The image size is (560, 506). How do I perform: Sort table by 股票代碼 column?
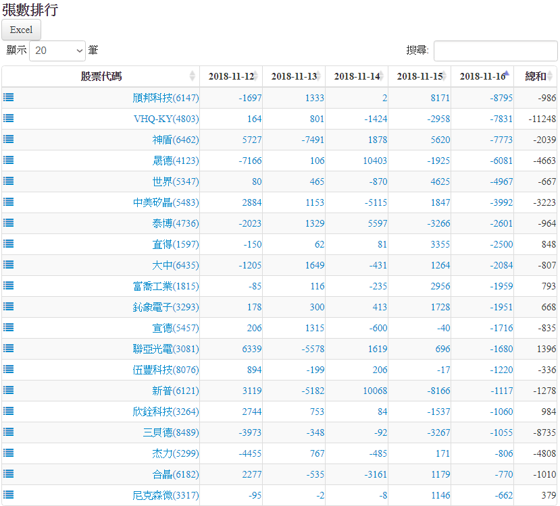point(101,76)
